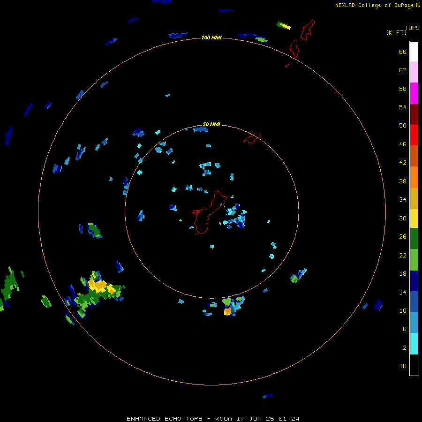
Task: Pick the bright red legend swatch
Action: pyautogui.click(x=414, y=135)
